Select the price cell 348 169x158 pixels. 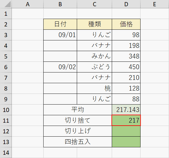coord(126,56)
